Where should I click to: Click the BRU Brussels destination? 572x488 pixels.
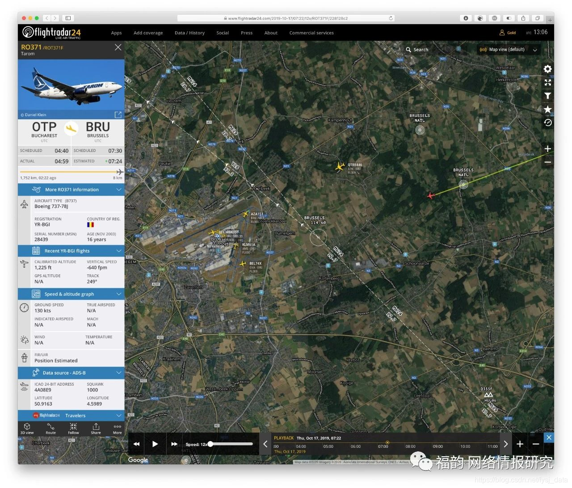(x=98, y=130)
